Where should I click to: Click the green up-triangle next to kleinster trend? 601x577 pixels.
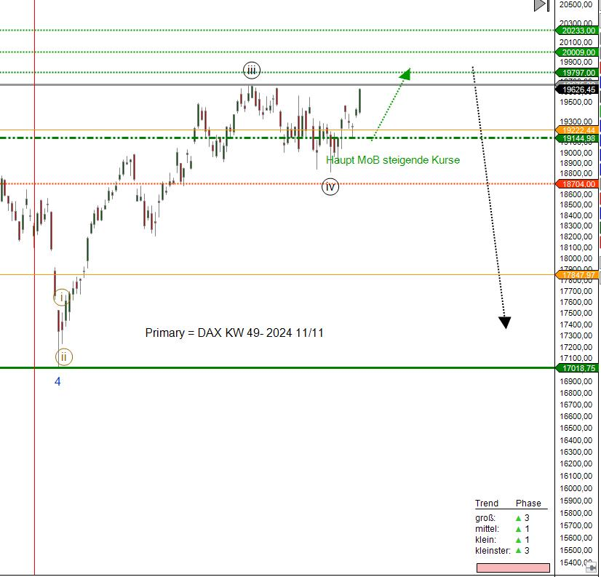coord(517,551)
